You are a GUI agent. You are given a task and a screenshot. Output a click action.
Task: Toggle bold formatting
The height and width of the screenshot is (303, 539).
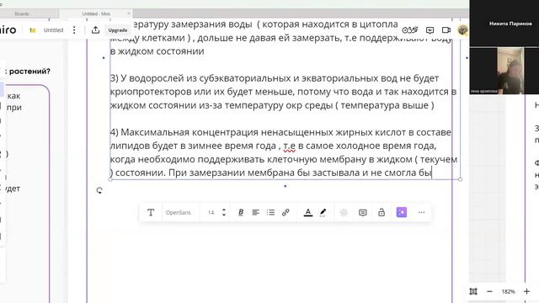(241, 213)
